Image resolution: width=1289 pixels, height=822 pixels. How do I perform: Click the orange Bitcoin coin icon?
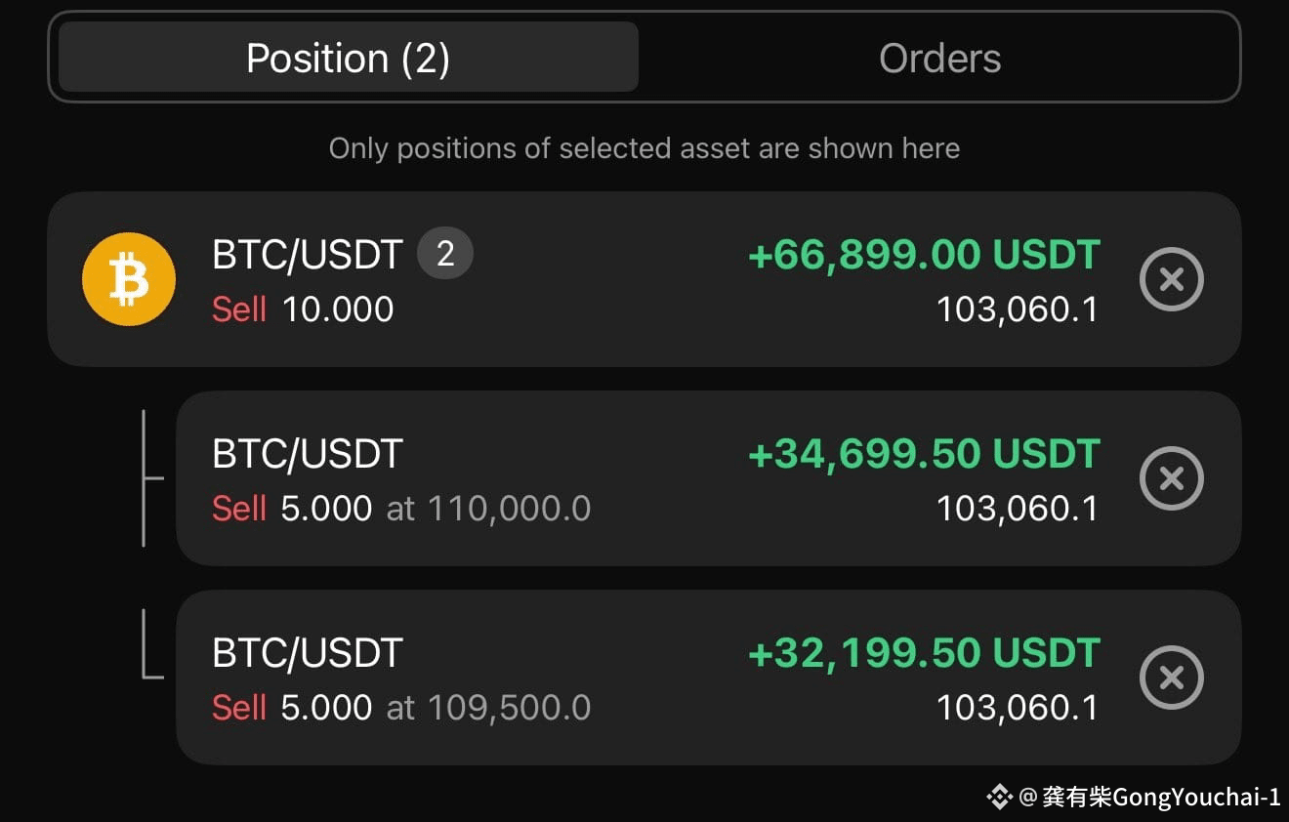click(129, 279)
